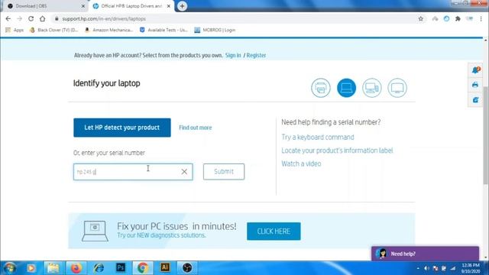Launch Firefox from the taskbar
This screenshot has height=275, width=489.
76,268
